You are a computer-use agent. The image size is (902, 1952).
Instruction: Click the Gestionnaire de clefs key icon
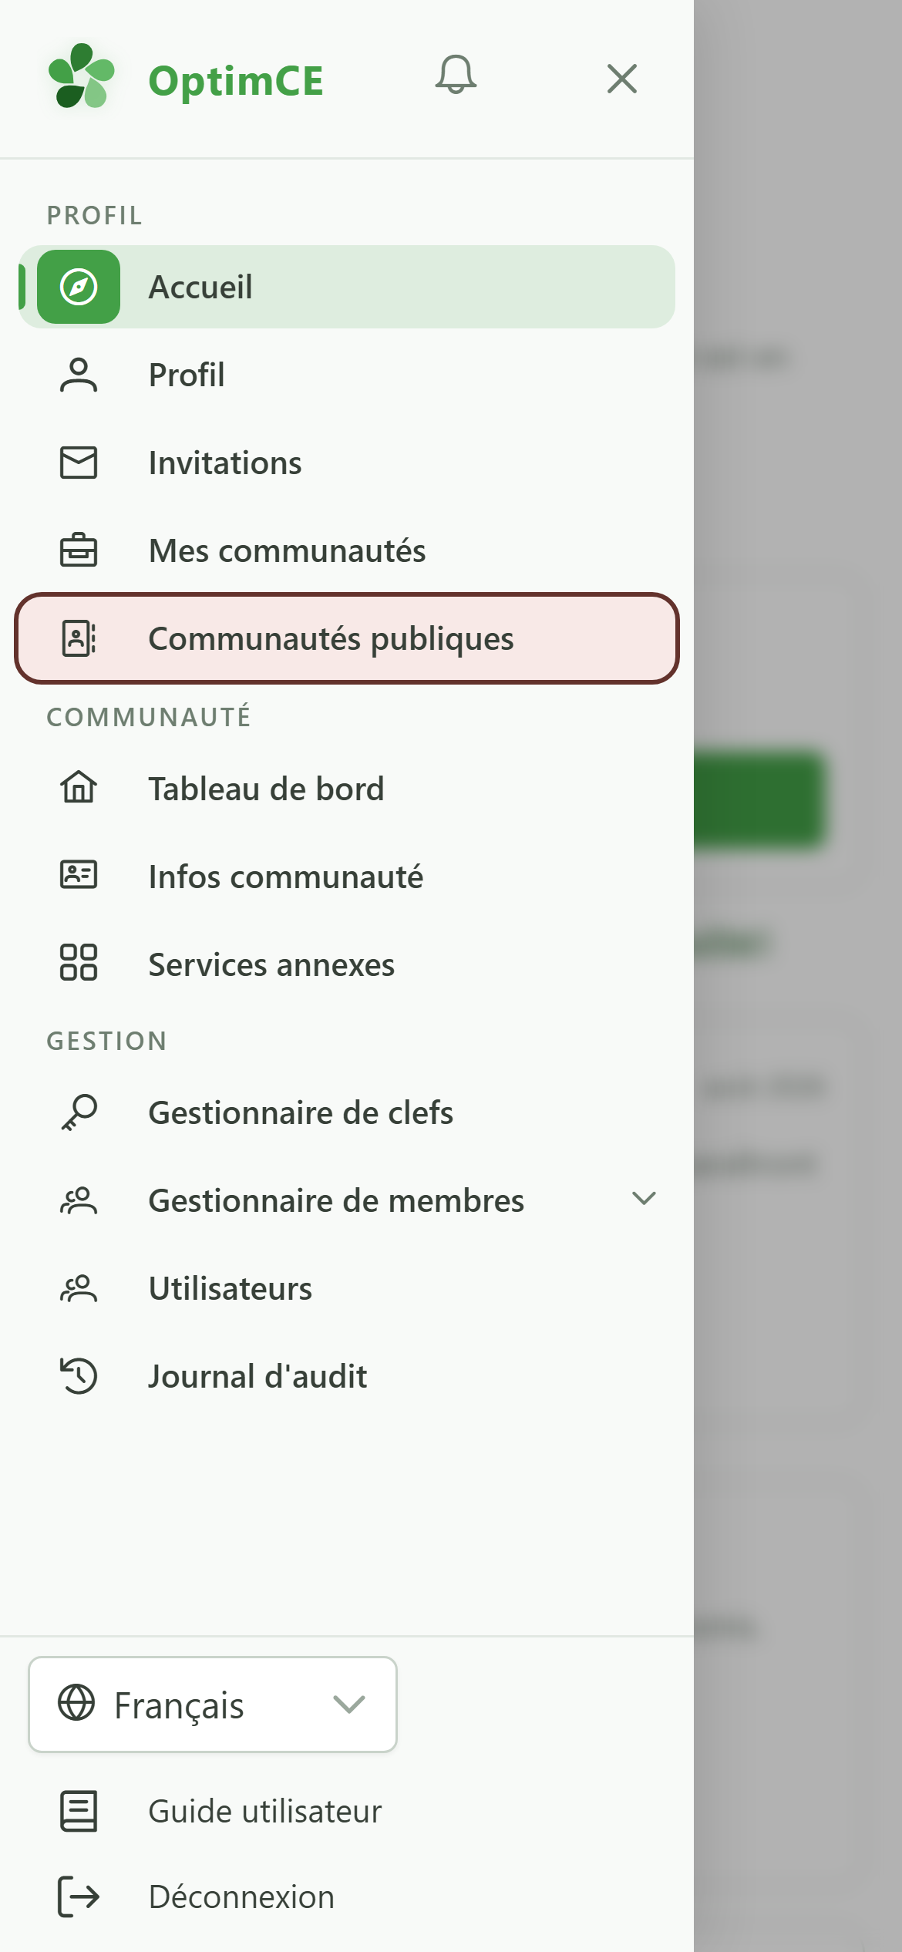tap(79, 1112)
